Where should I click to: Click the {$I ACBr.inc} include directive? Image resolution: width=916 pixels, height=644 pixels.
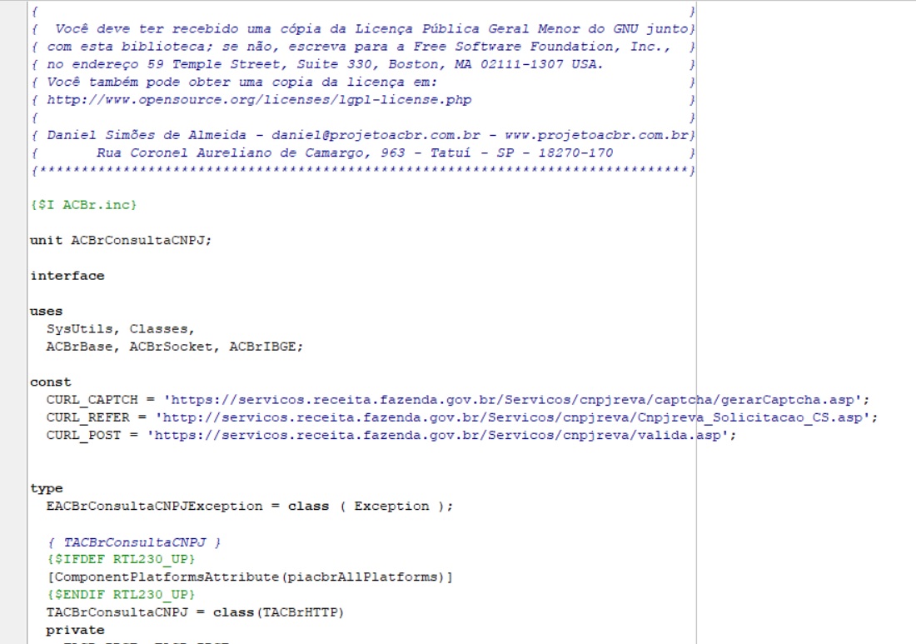pos(83,205)
